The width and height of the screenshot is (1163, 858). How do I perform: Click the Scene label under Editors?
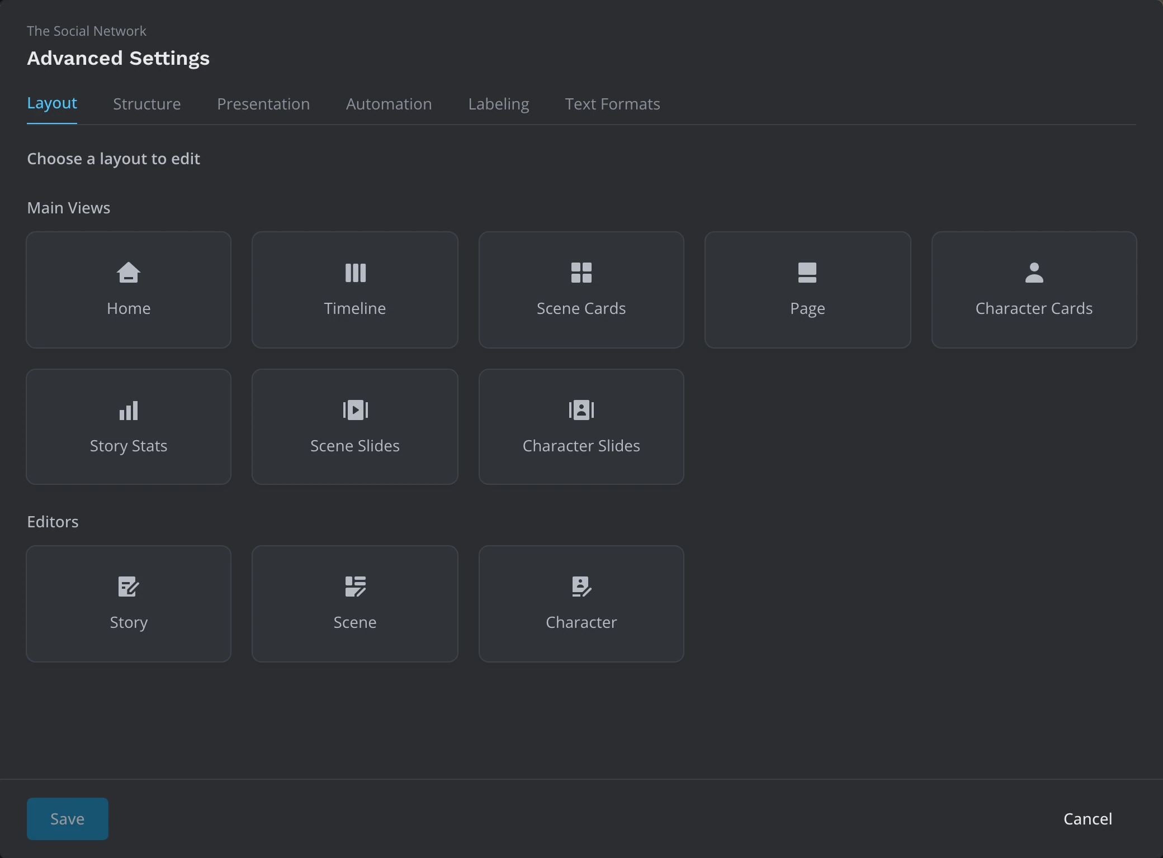click(355, 622)
